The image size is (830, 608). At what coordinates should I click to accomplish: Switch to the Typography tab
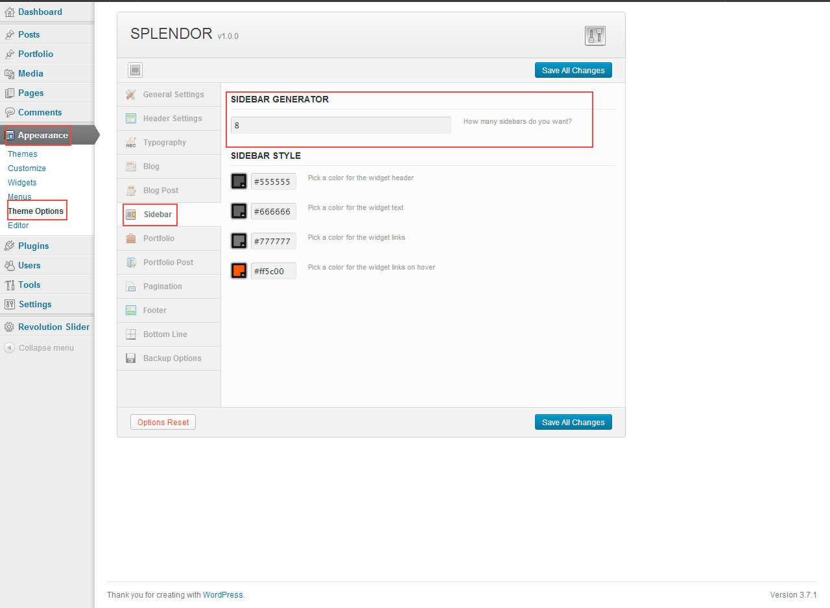tap(169, 143)
